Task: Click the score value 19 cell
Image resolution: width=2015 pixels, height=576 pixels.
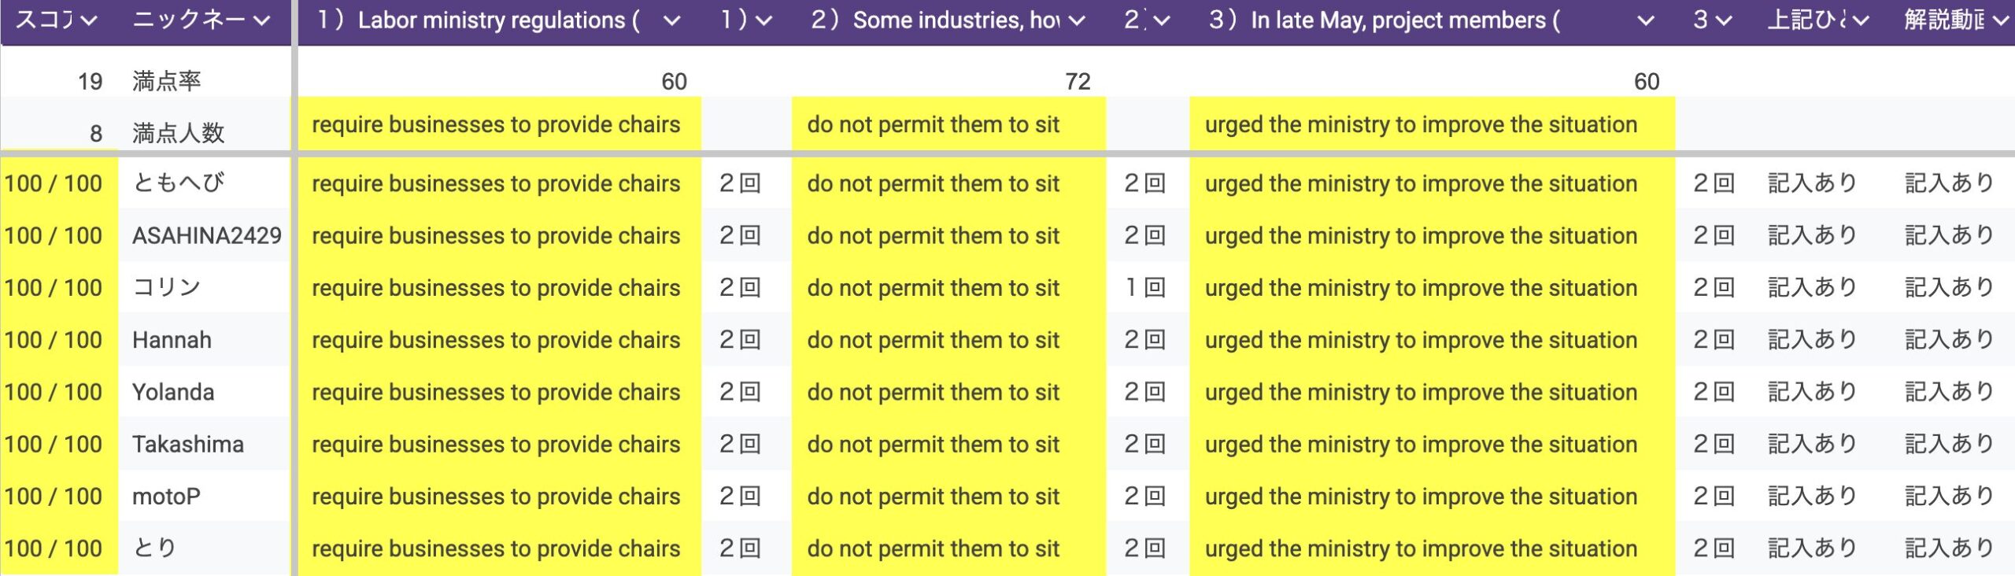Action: 90,81
